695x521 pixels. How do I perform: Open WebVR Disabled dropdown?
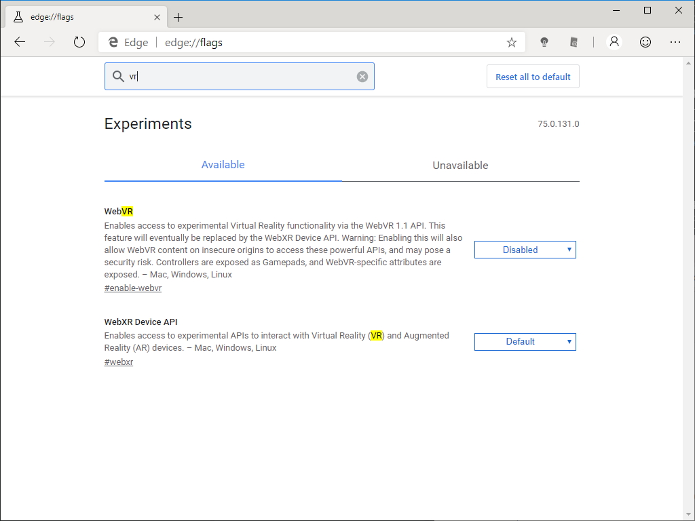(x=525, y=250)
